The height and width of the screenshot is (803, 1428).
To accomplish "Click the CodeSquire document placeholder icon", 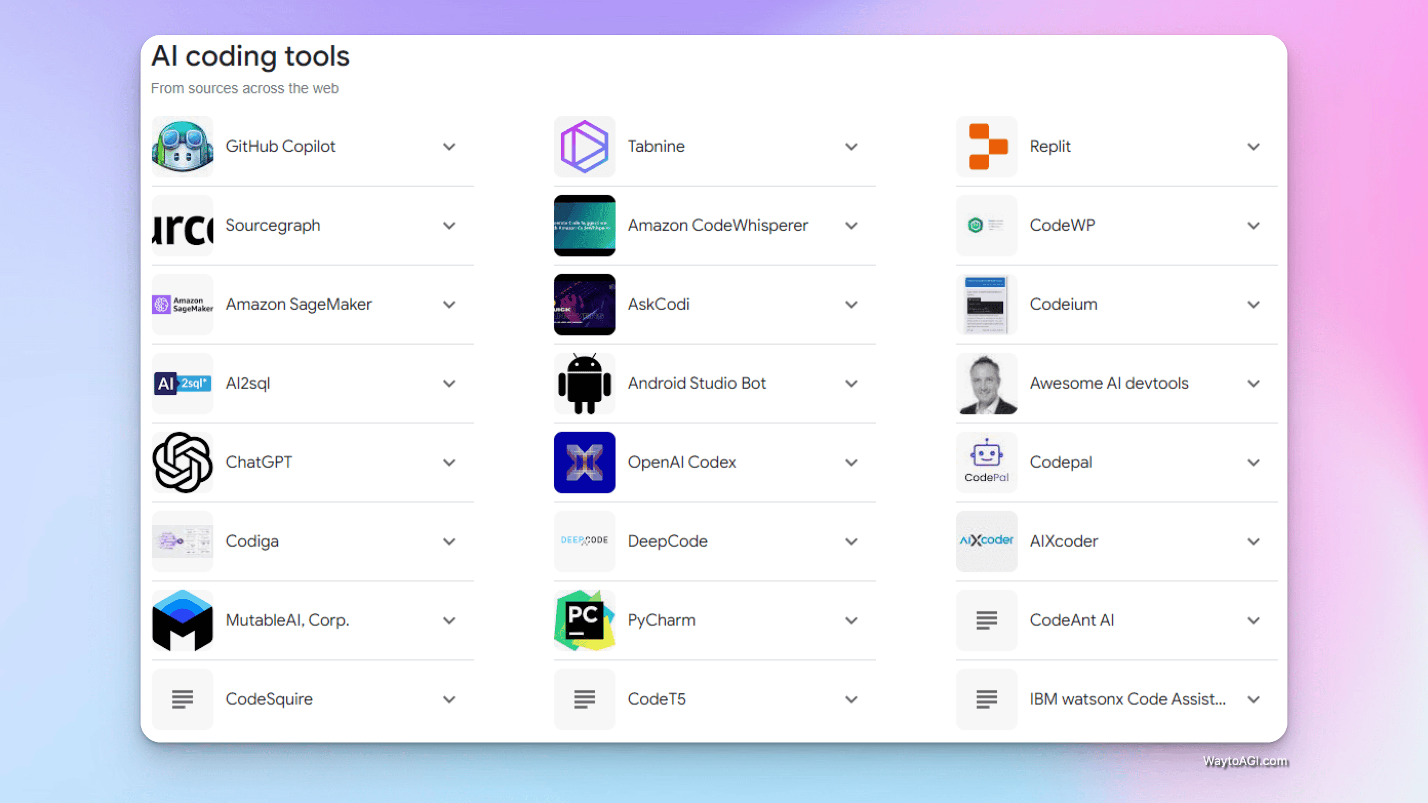I will point(183,699).
